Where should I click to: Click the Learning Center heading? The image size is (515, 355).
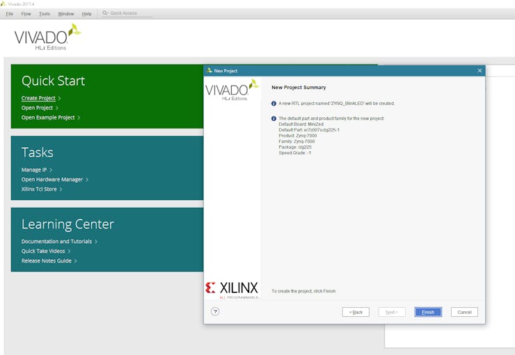(x=68, y=224)
